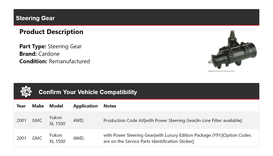Click the Confirm Your Vehicle Compatibility heading
The image size is (273, 156).
coord(88,92)
